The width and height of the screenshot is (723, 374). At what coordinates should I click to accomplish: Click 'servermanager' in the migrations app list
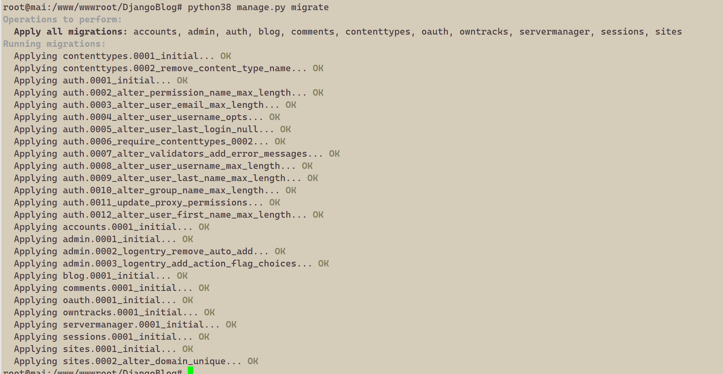coord(554,32)
